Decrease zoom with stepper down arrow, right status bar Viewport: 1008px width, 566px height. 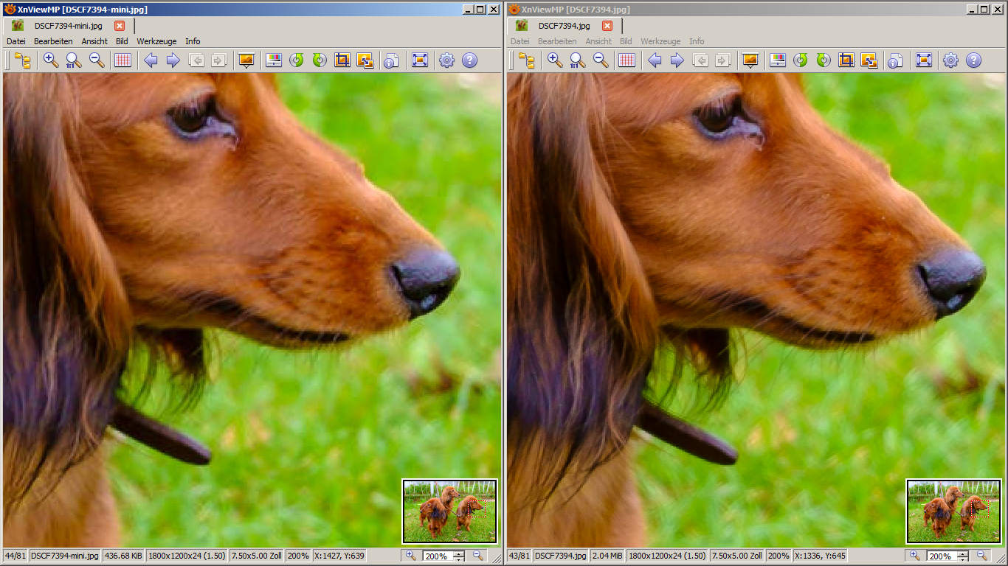(963, 559)
